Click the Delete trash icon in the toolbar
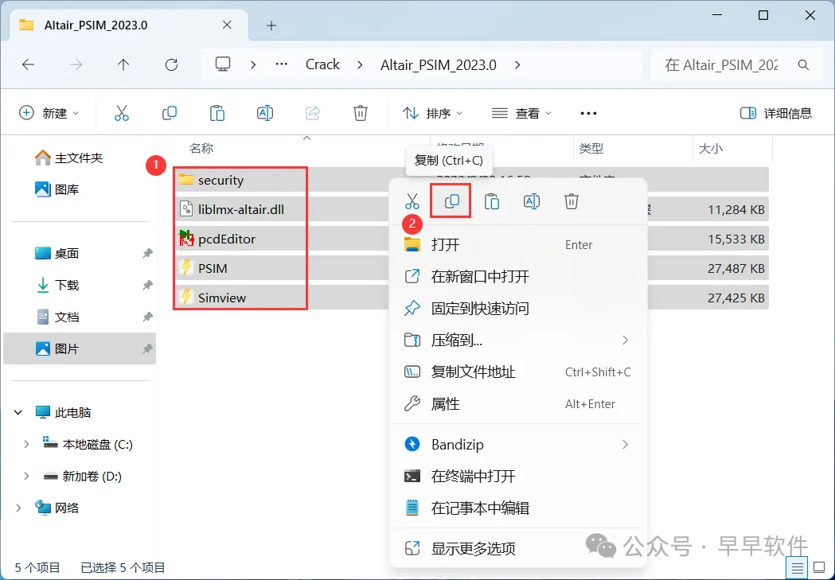 [x=361, y=113]
